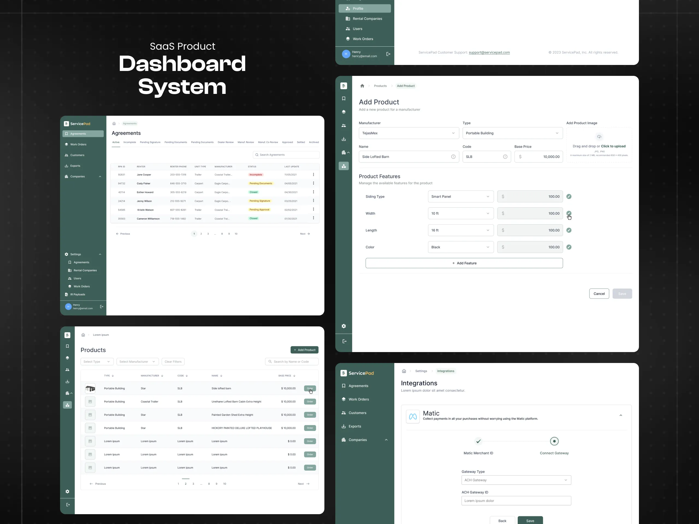Click the Matic logo icon in Integrations
Image resolution: width=699 pixels, height=524 pixels.
coord(413,417)
